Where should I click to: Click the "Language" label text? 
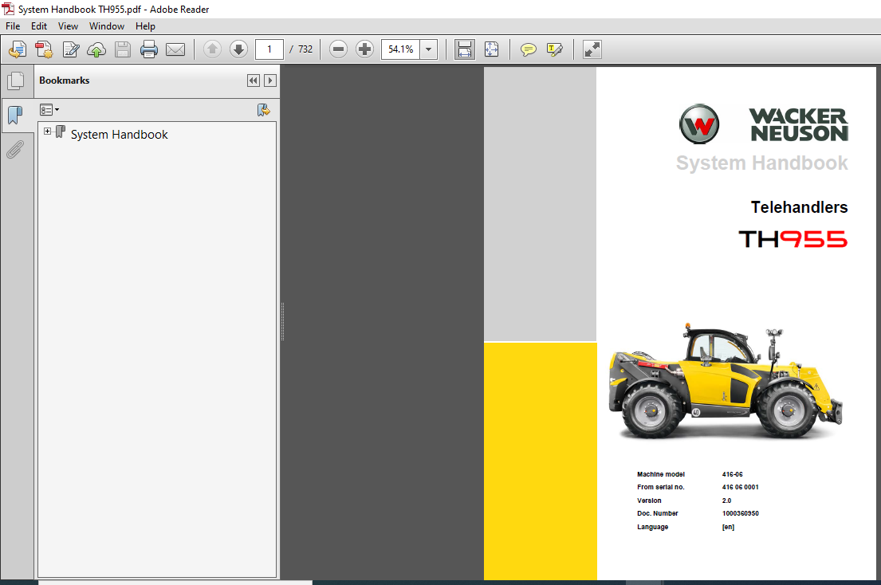pos(652,527)
